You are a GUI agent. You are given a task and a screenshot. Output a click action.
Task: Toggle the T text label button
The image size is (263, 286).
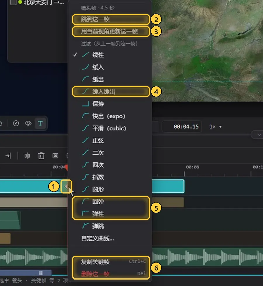(x=40, y=124)
